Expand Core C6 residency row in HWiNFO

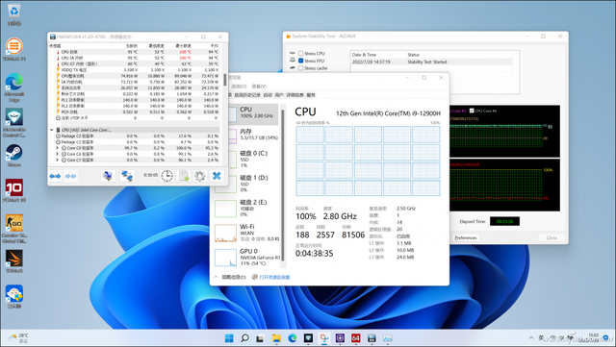pyautogui.click(x=58, y=154)
